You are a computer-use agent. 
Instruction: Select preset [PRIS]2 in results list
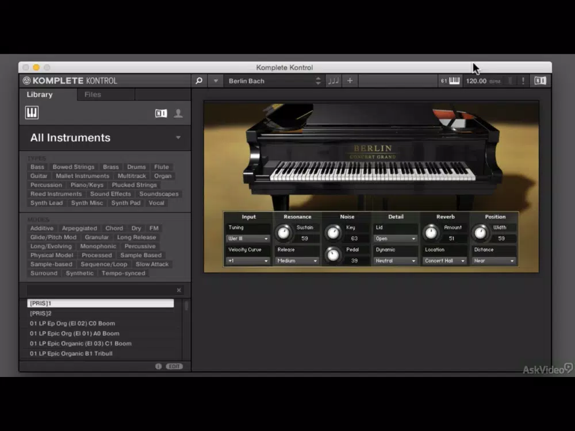tap(101, 313)
